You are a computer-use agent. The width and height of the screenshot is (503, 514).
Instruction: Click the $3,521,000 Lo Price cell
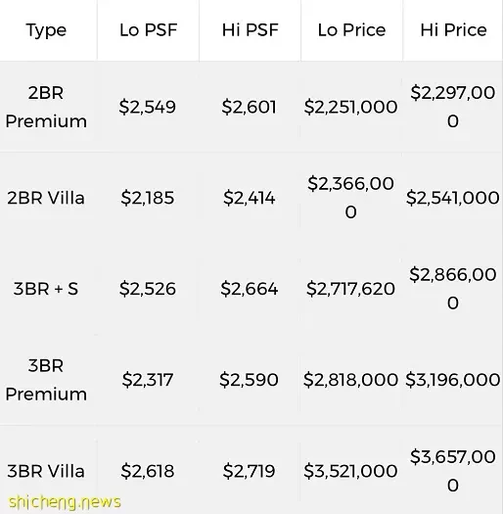(x=350, y=471)
